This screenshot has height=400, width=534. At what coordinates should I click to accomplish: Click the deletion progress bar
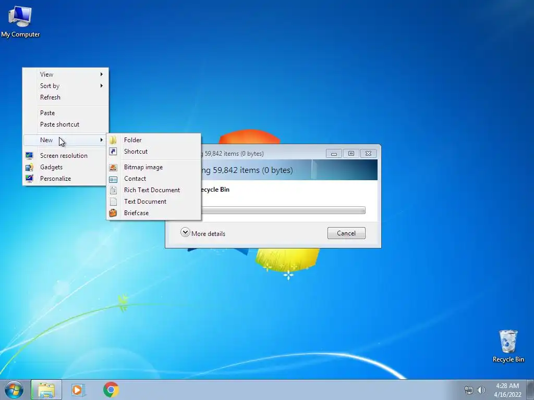(x=283, y=210)
